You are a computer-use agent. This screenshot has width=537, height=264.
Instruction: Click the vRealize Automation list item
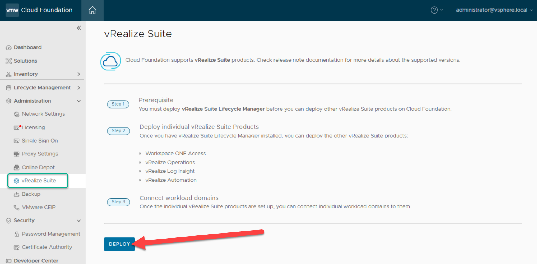[171, 180]
